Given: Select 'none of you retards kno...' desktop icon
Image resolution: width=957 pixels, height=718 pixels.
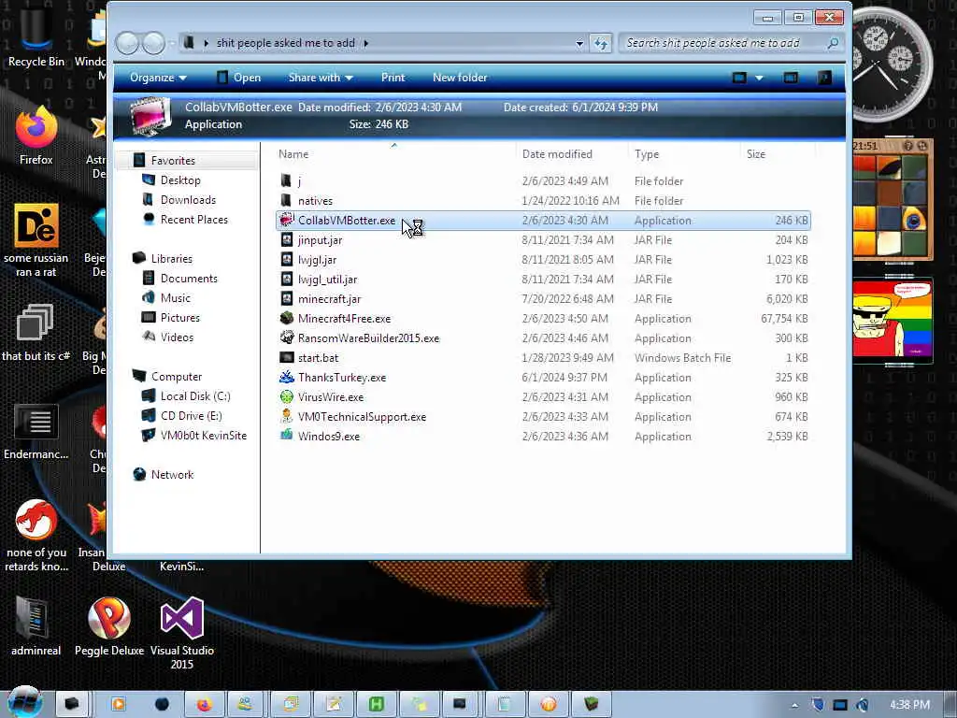Looking at the screenshot, I should [x=36, y=536].
